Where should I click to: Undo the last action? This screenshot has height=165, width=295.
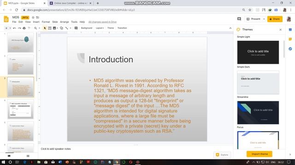click(x=14, y=28)
